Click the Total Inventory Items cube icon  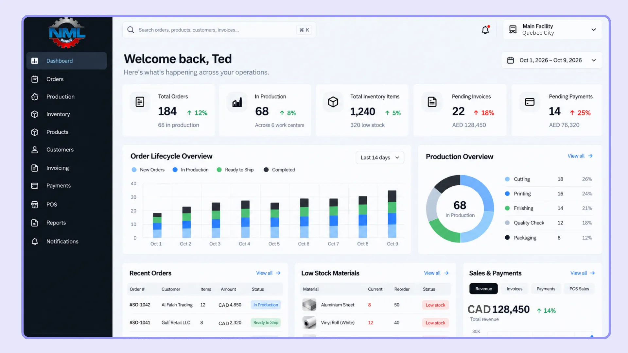tap(333, 102)
